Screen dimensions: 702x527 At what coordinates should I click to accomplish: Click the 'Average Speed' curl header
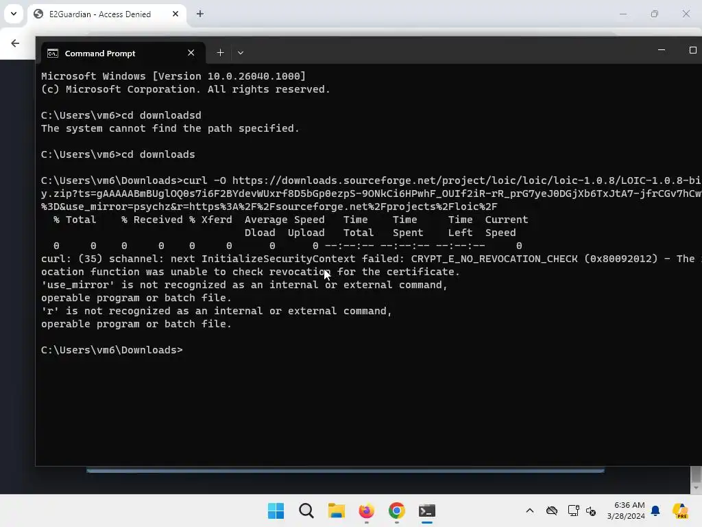pyautogui.click(x=285, y=220)
